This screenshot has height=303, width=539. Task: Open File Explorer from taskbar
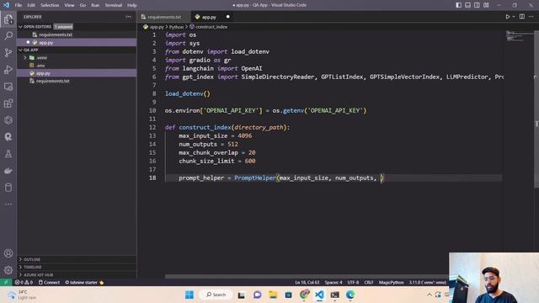pyautogui.click(x=273, y=295)
